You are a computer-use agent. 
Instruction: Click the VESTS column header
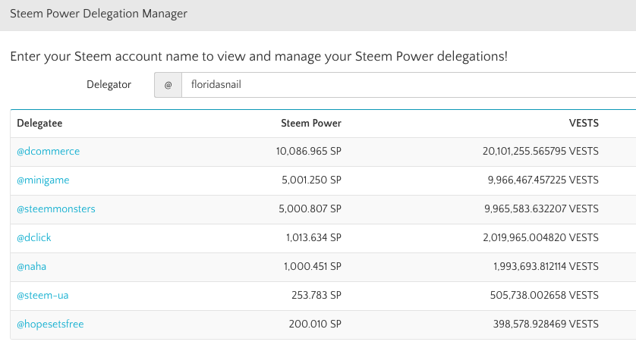(583, 123)
